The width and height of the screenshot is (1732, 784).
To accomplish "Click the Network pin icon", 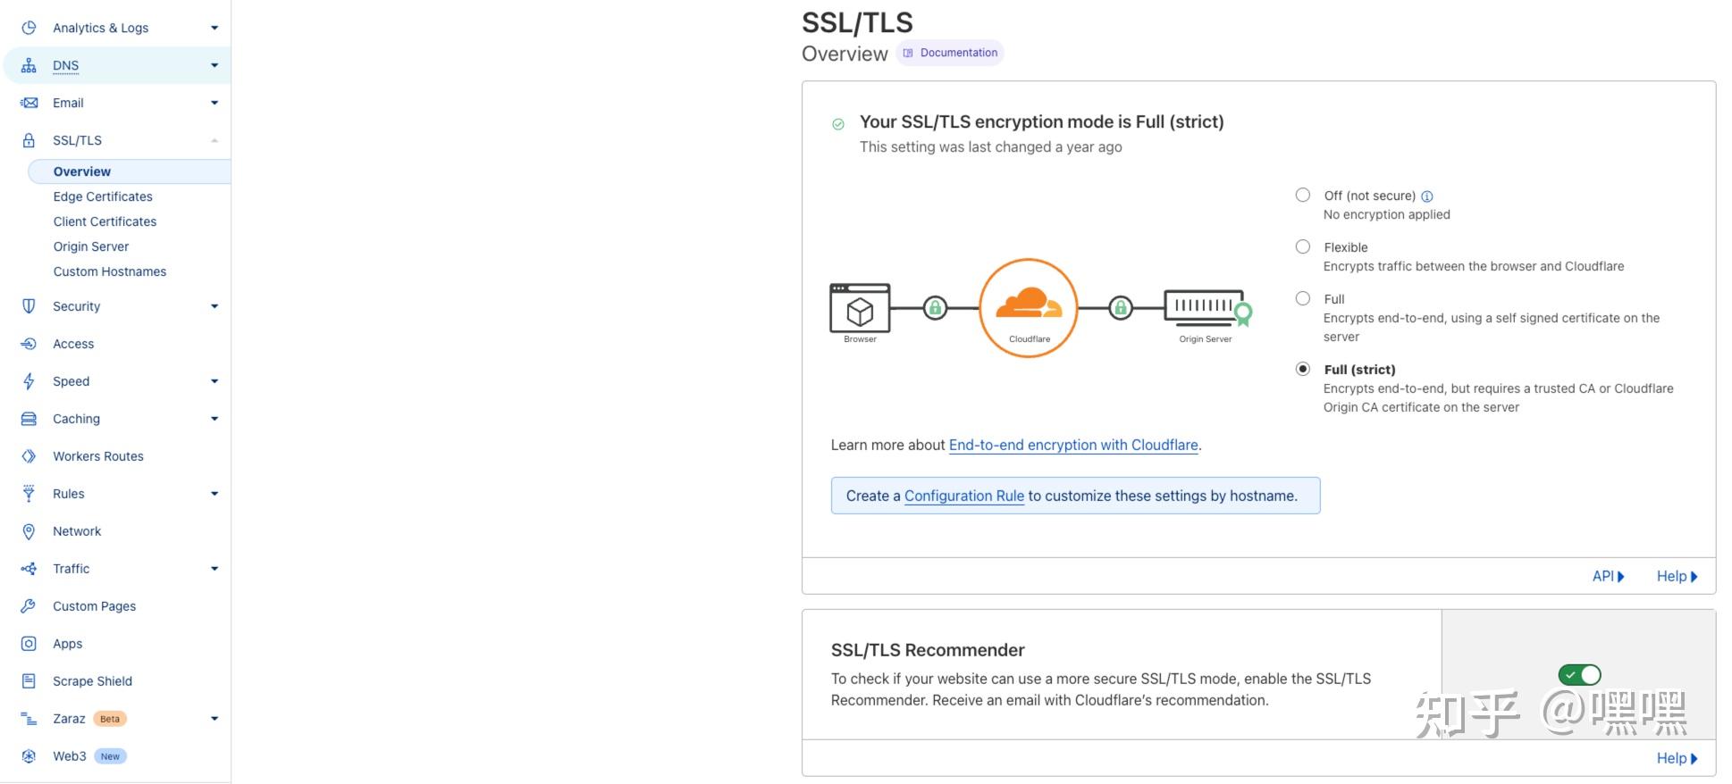I will pos(29,531).
